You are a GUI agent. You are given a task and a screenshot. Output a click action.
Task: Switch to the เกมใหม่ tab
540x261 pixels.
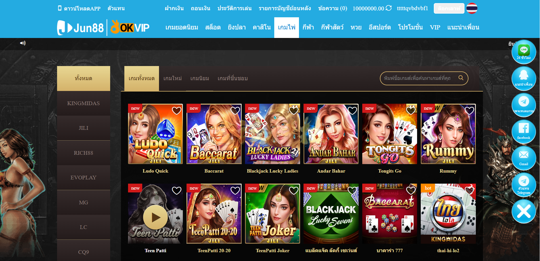pos(172,78)
